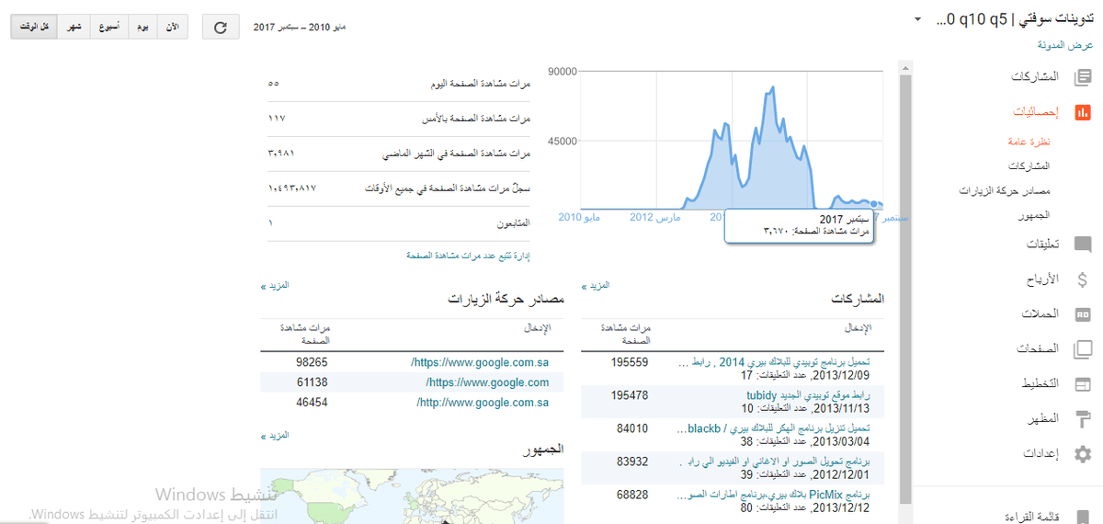This screenshot has width=1103, height=524.
Task: Open the إعدادات sidebar menu item
Action: tap(1042, 453)
